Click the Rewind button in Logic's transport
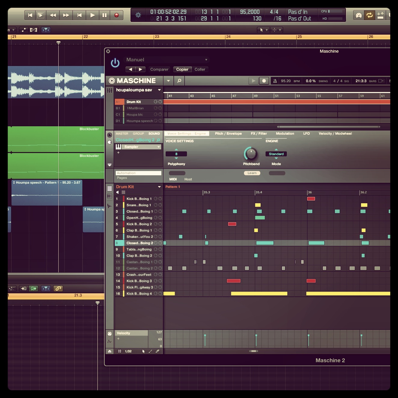Image resolution: width=398 pixels, height=398 pixels. point(53,15)
